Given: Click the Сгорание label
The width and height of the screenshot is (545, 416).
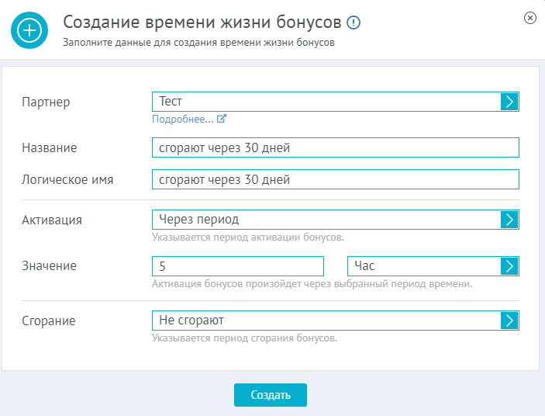Looking at the screenshot, I should pyautogui.click(x=49, y=321).
